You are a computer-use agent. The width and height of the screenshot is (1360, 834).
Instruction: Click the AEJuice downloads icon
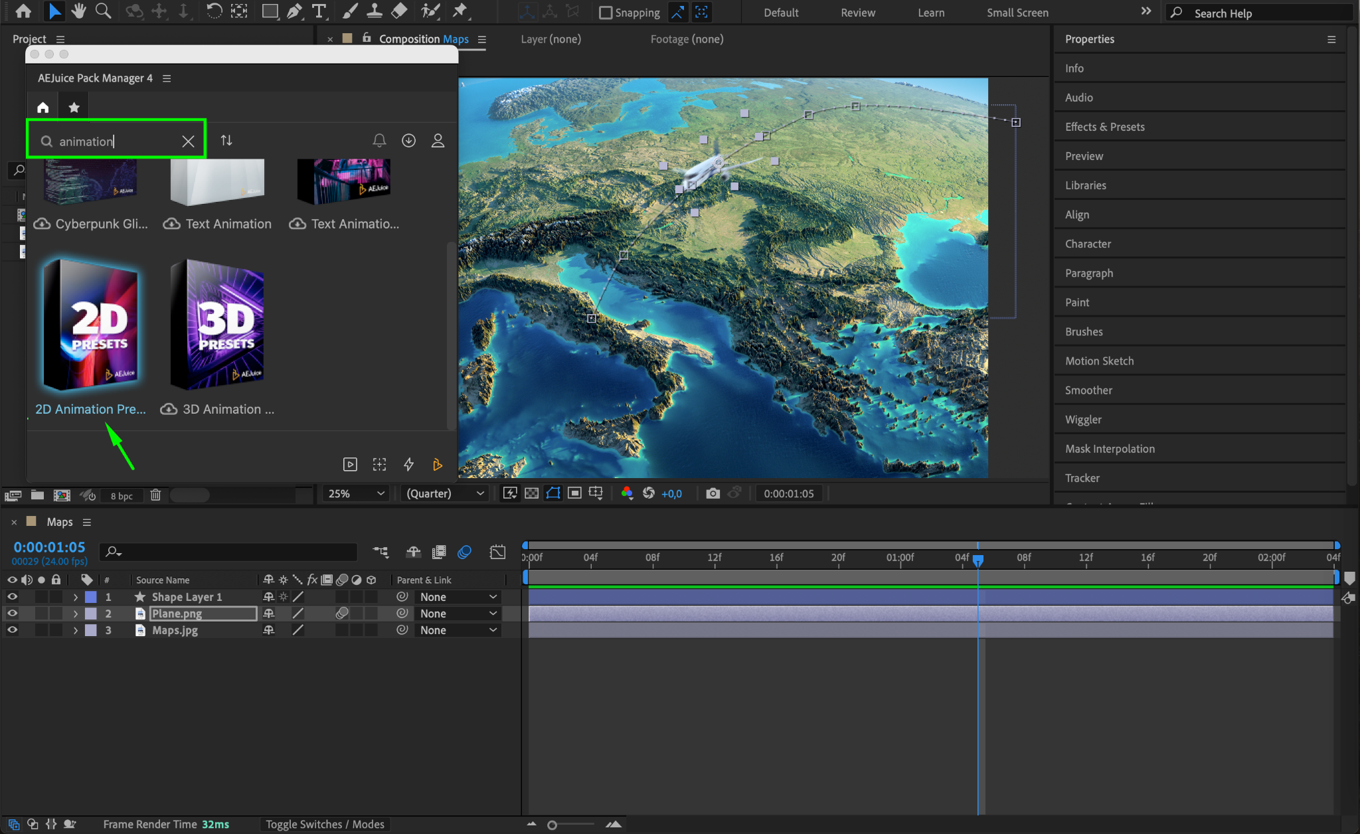408,141
